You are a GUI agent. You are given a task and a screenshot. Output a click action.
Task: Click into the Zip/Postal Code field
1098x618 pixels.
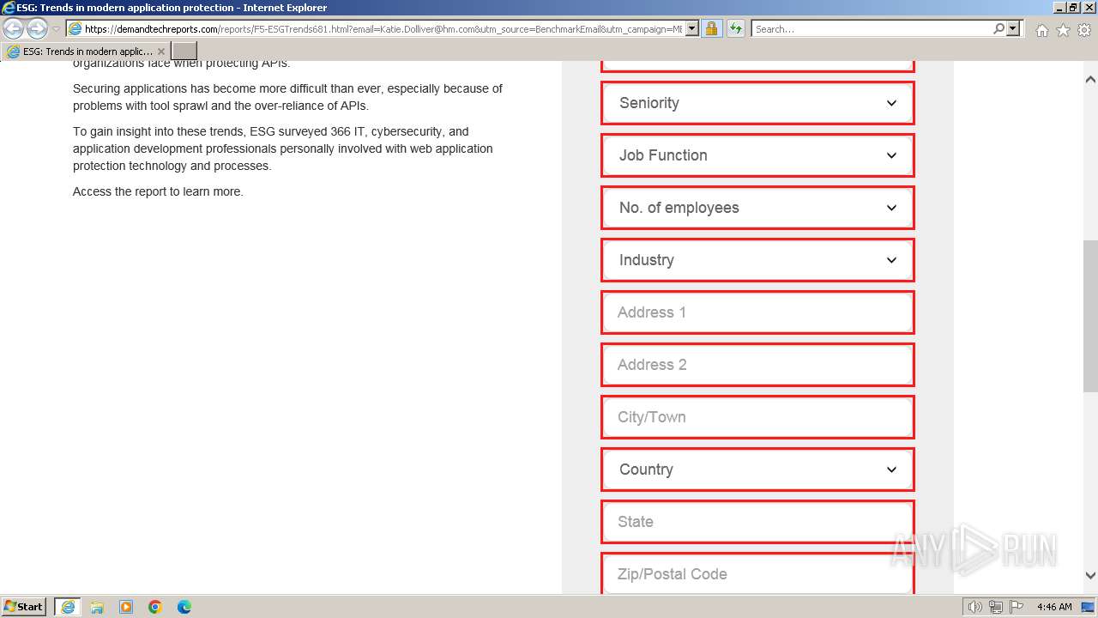click(757, 573)
